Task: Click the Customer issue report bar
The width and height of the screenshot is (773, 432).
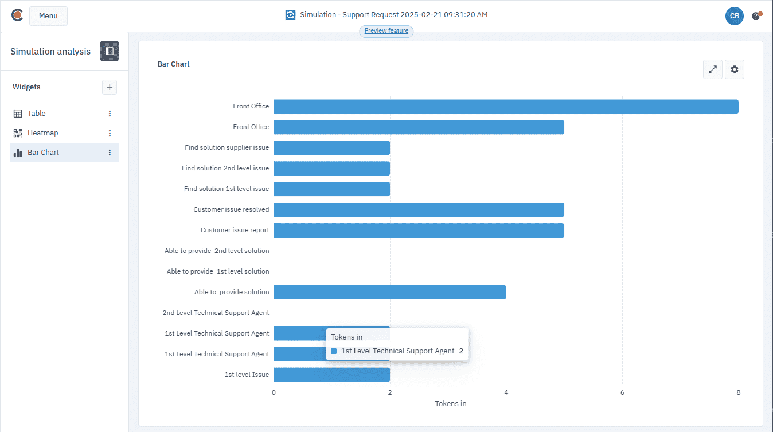Action: (x=419, y=231)
